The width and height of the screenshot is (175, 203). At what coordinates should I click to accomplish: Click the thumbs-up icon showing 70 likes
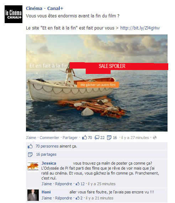pos(84,137)
